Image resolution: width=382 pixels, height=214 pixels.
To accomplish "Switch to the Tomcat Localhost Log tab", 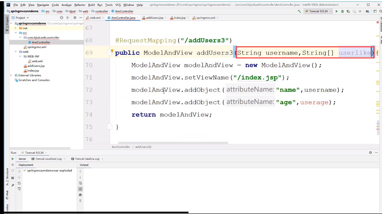I will tap(48, 159).
